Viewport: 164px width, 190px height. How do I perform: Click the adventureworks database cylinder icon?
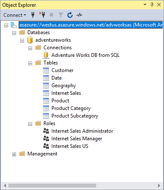[x=30, y=40]
